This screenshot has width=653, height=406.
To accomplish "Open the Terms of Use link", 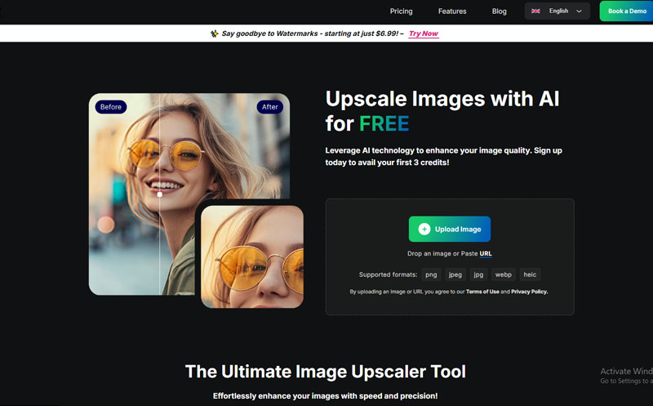I will (482, 292).
